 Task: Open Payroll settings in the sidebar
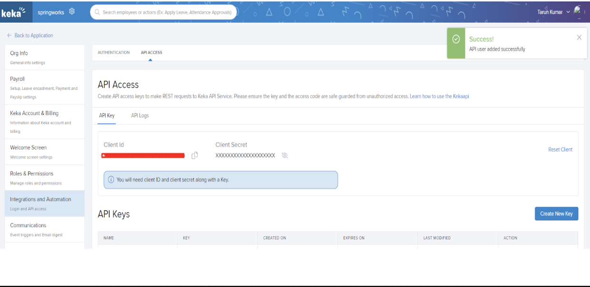(x=17, y=79)
